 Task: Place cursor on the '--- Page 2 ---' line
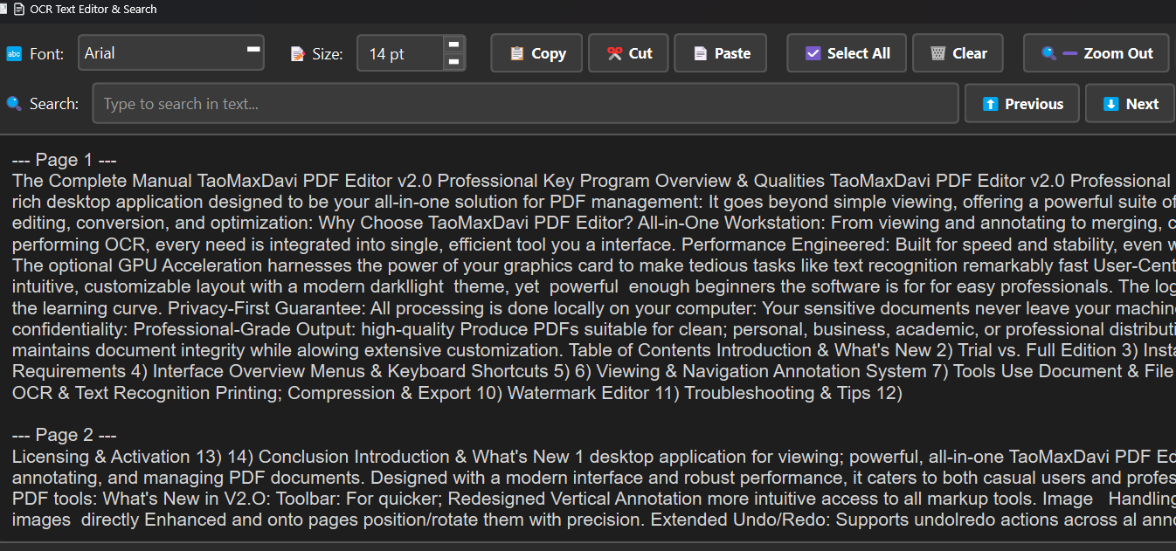pos(66,435)
